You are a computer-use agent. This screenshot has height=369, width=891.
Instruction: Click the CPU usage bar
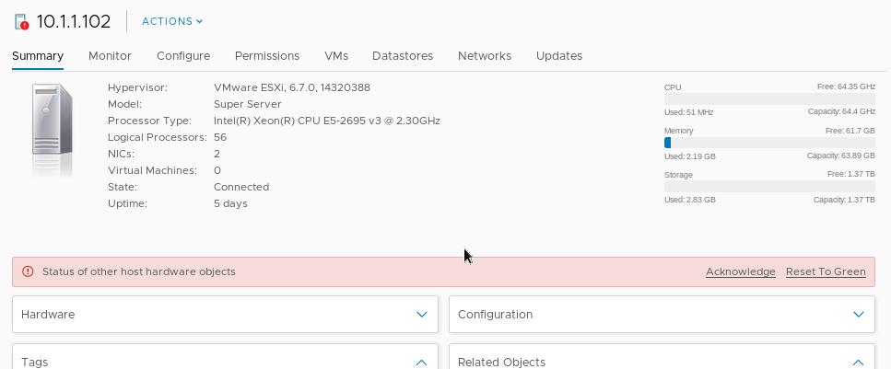click(x=769, y=98)
